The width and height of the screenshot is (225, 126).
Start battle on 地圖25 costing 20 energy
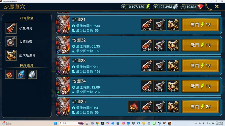click(200, 107)
